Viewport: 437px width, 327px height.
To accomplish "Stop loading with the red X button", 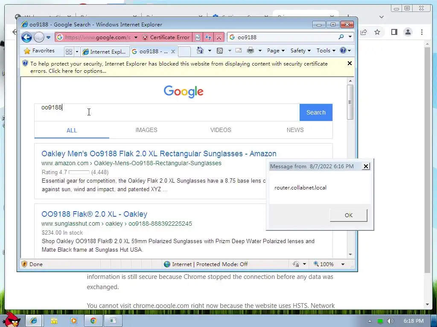I will pyautogui.click(x=219, y=37).
